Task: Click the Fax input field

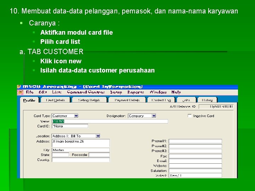Action: 195,156
